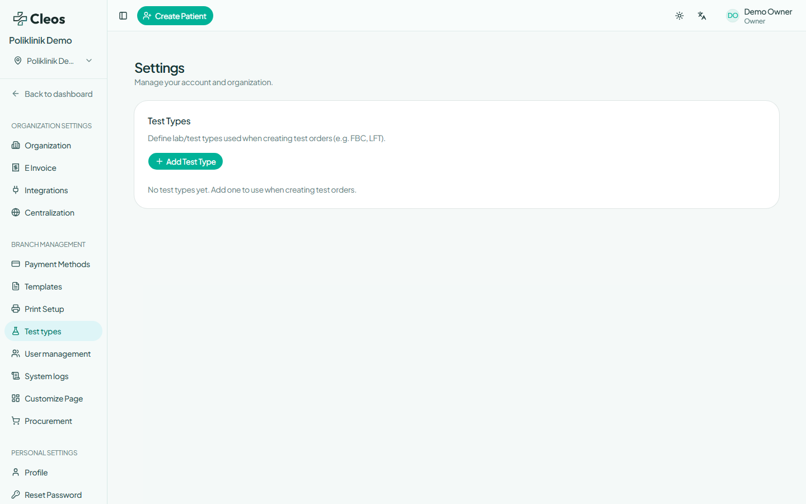Open E Invoice settings
Image resolution: width=806 pixels, height=504 pixels.
coord(53,168)
